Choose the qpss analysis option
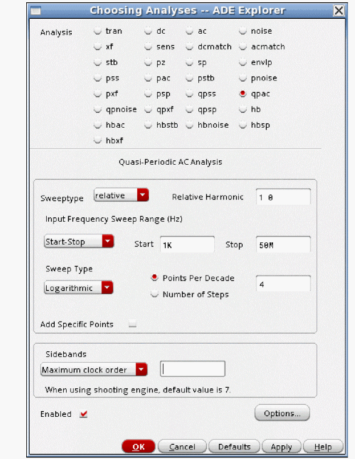The height and width of the screenshot is (459, 355). [x=189, y=94]
